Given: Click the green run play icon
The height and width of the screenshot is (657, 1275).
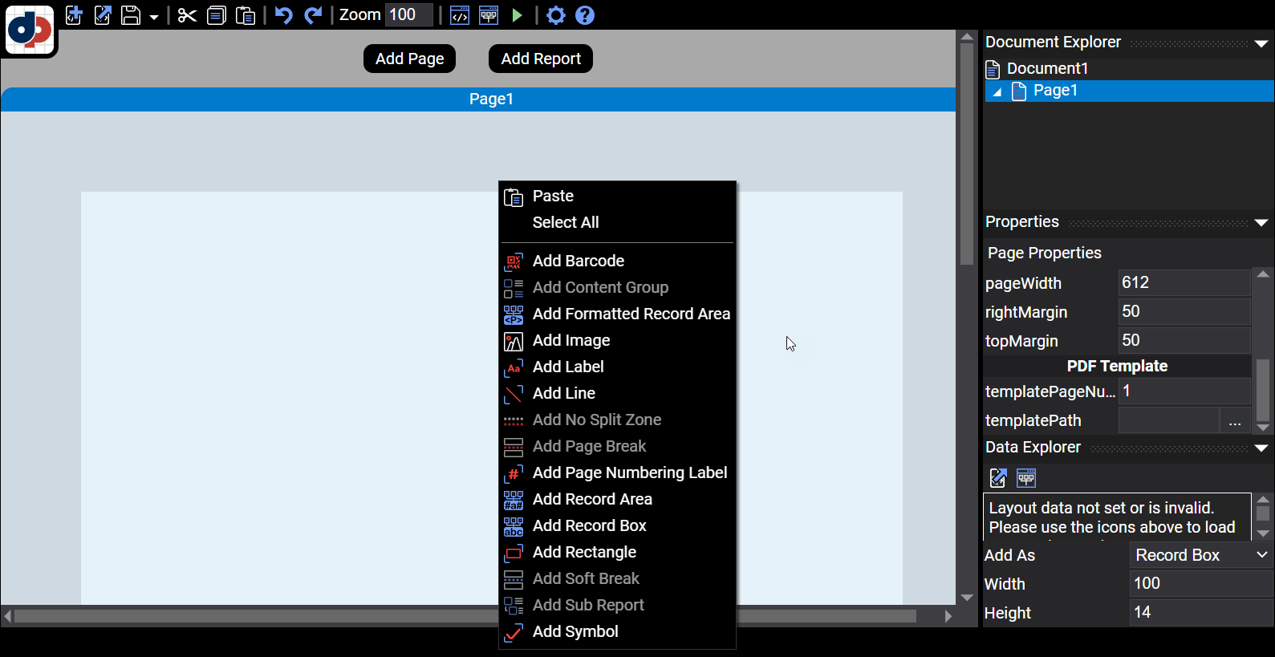Looking at the screenshot, I should (x=518, y=15).
